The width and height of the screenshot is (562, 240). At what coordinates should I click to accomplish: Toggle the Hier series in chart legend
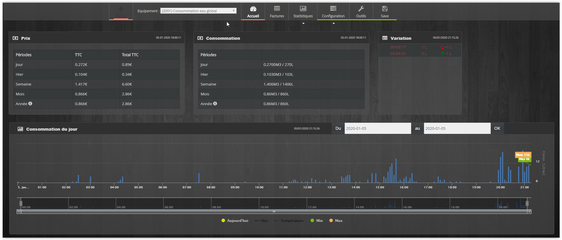(x=261, y=221)
